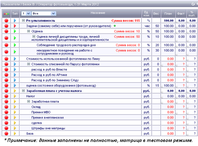Click yellow type arrow in Налог row
198x146 pixels.
[x=15, y=96]
